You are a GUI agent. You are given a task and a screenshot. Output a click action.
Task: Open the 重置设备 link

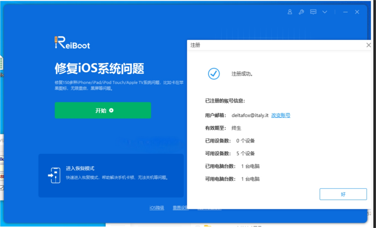tap(180, 208)
